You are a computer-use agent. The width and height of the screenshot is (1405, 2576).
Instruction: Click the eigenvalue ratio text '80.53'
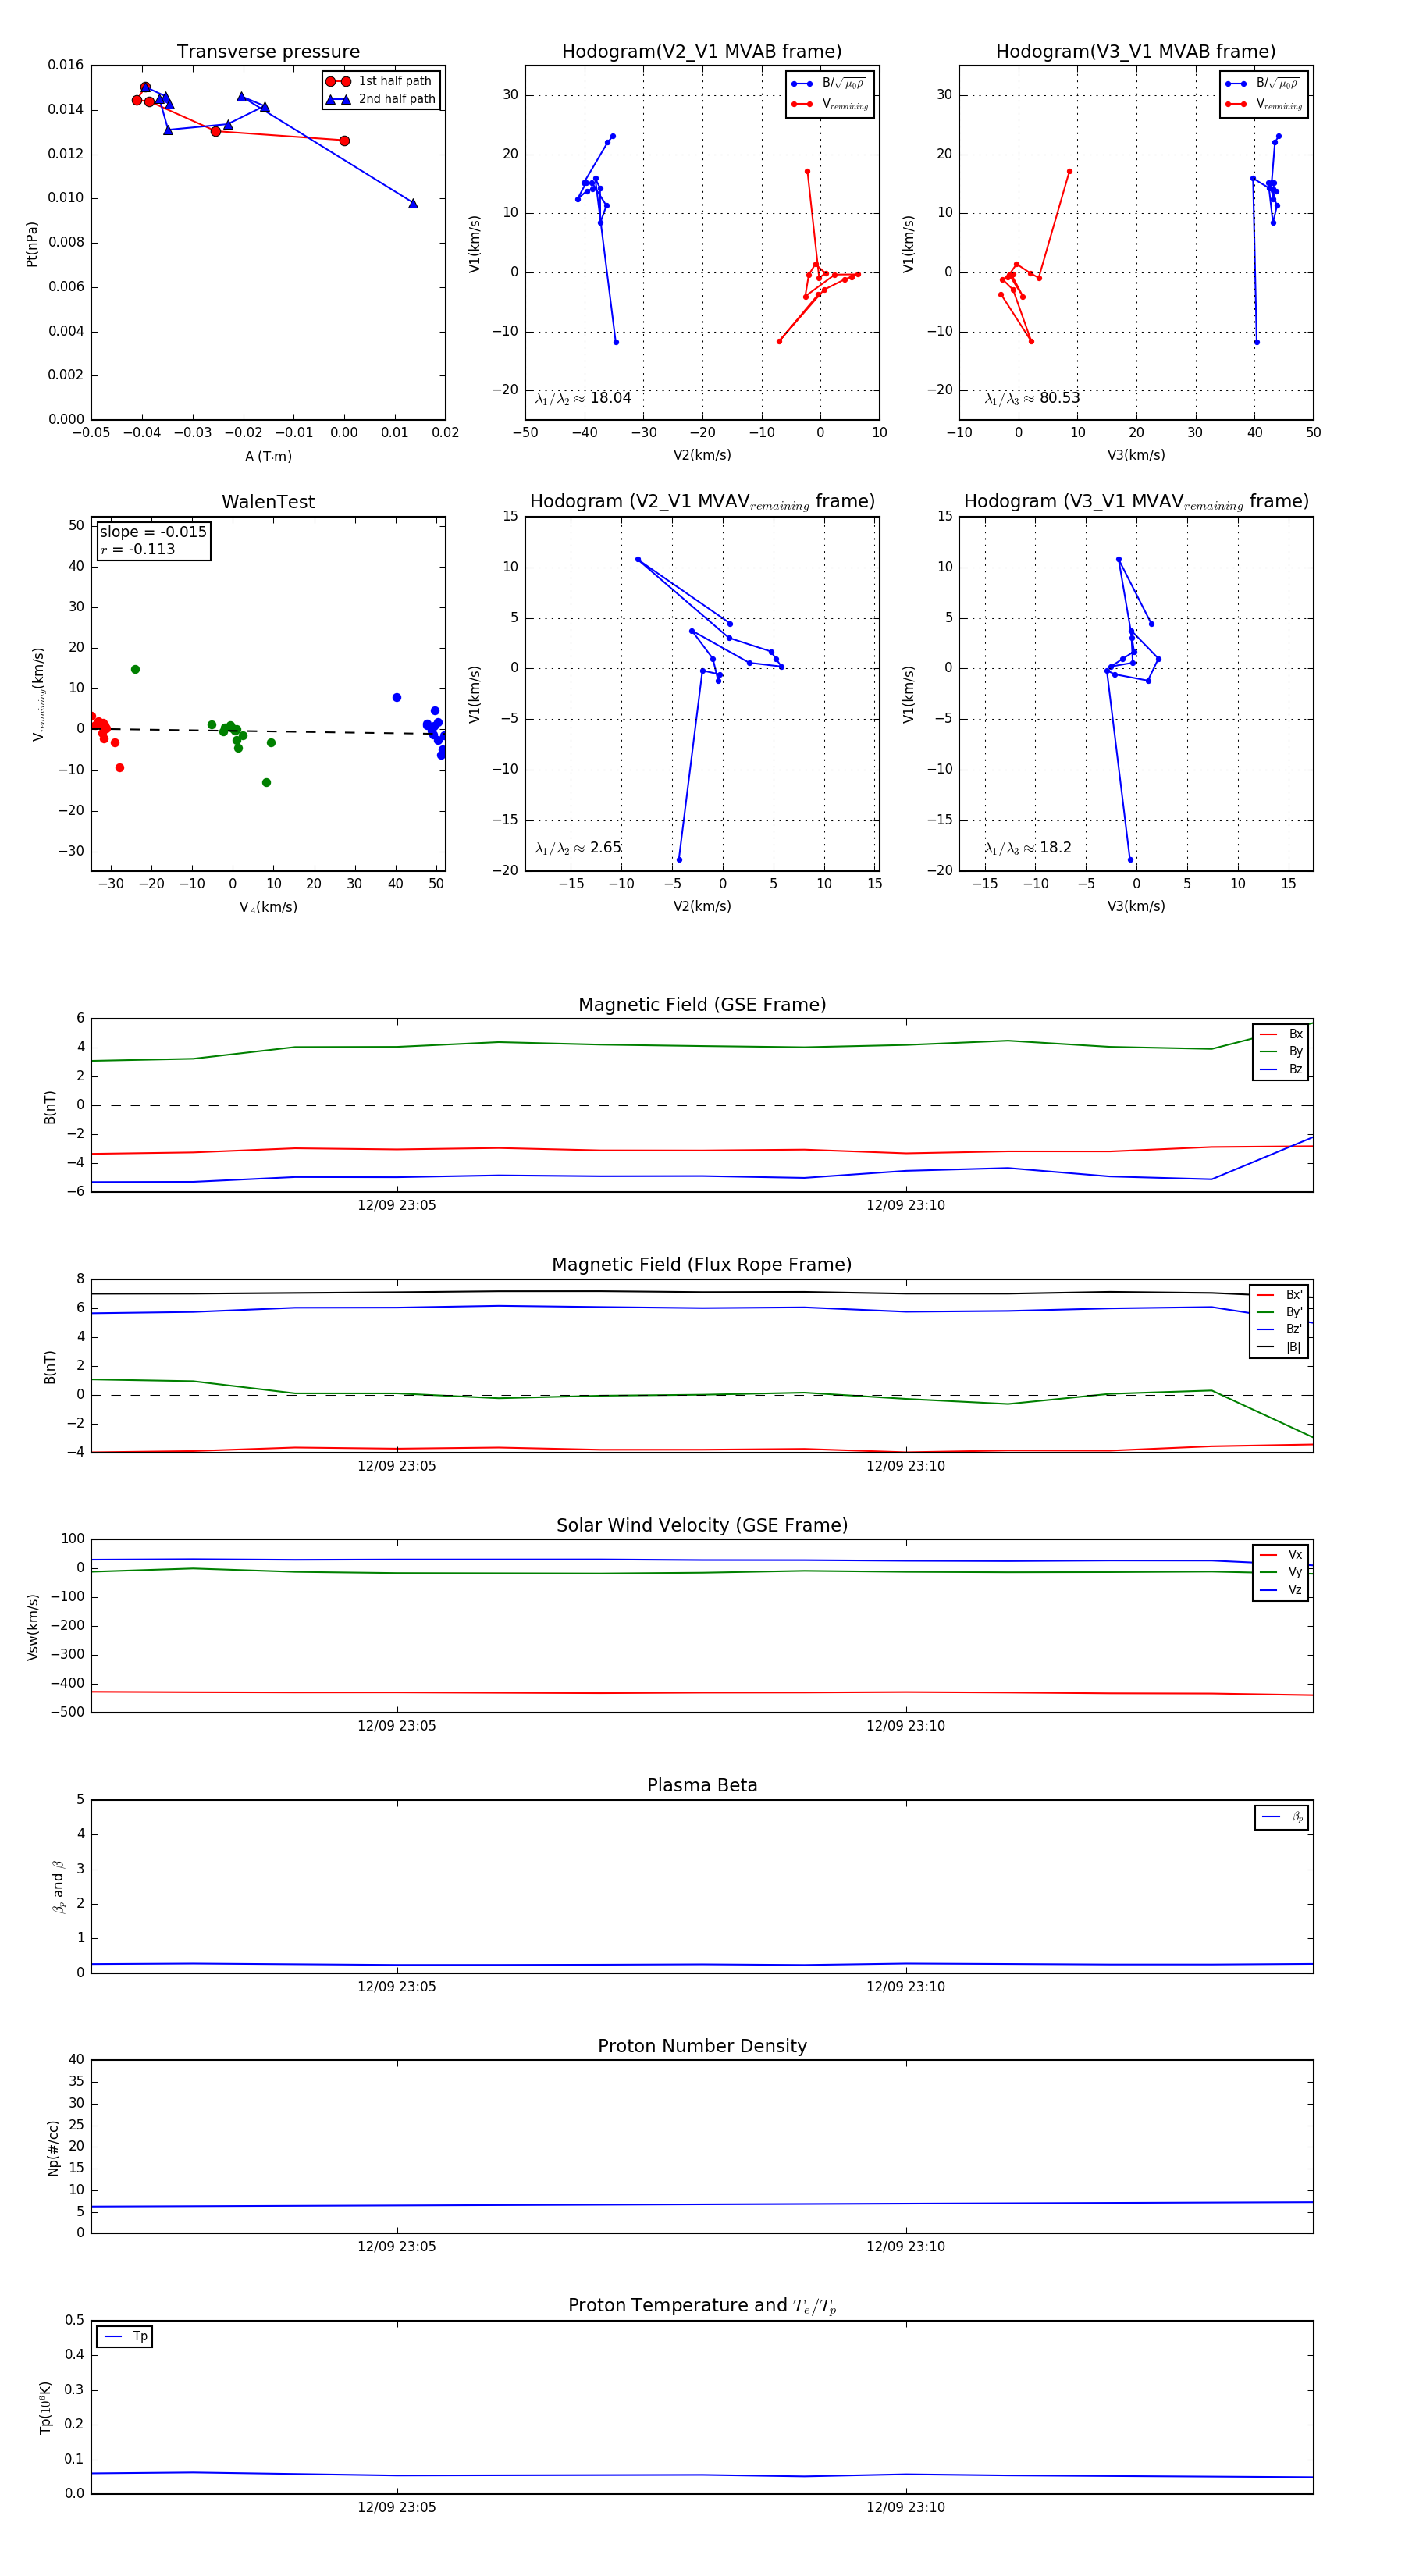pyautogui.click(x=1059, y=398)
